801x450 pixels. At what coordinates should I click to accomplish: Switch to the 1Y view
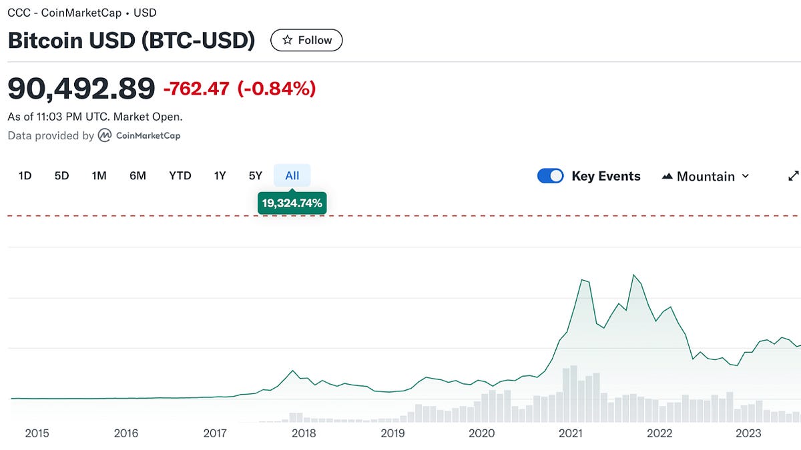coord(219,175)
